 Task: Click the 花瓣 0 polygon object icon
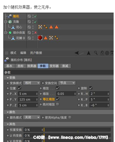tap(13, 38)
